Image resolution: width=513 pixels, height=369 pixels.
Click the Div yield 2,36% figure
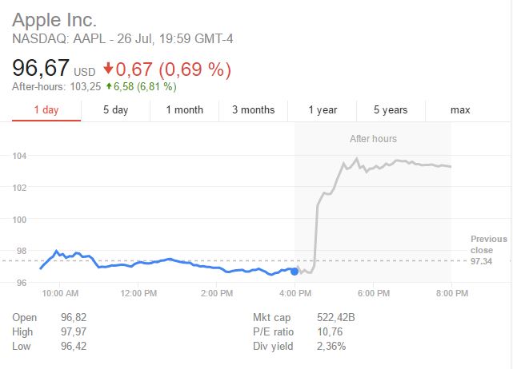[313, 346]
